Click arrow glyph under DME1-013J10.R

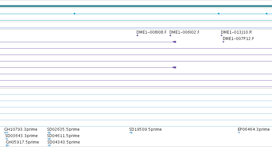(222, 35)
